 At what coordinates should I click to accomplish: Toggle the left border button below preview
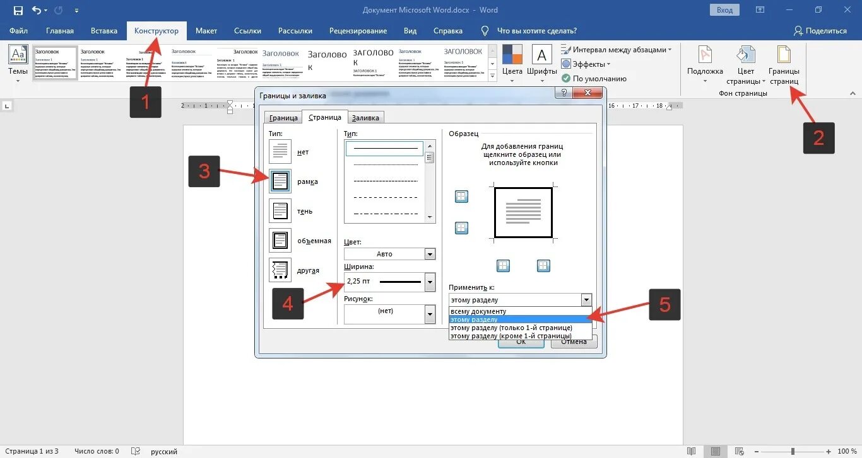point(503,265)
